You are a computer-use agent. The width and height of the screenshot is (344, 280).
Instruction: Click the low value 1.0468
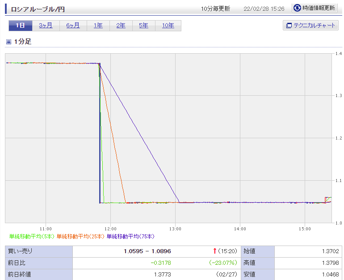pyautogui.click(x=331, y=275)
